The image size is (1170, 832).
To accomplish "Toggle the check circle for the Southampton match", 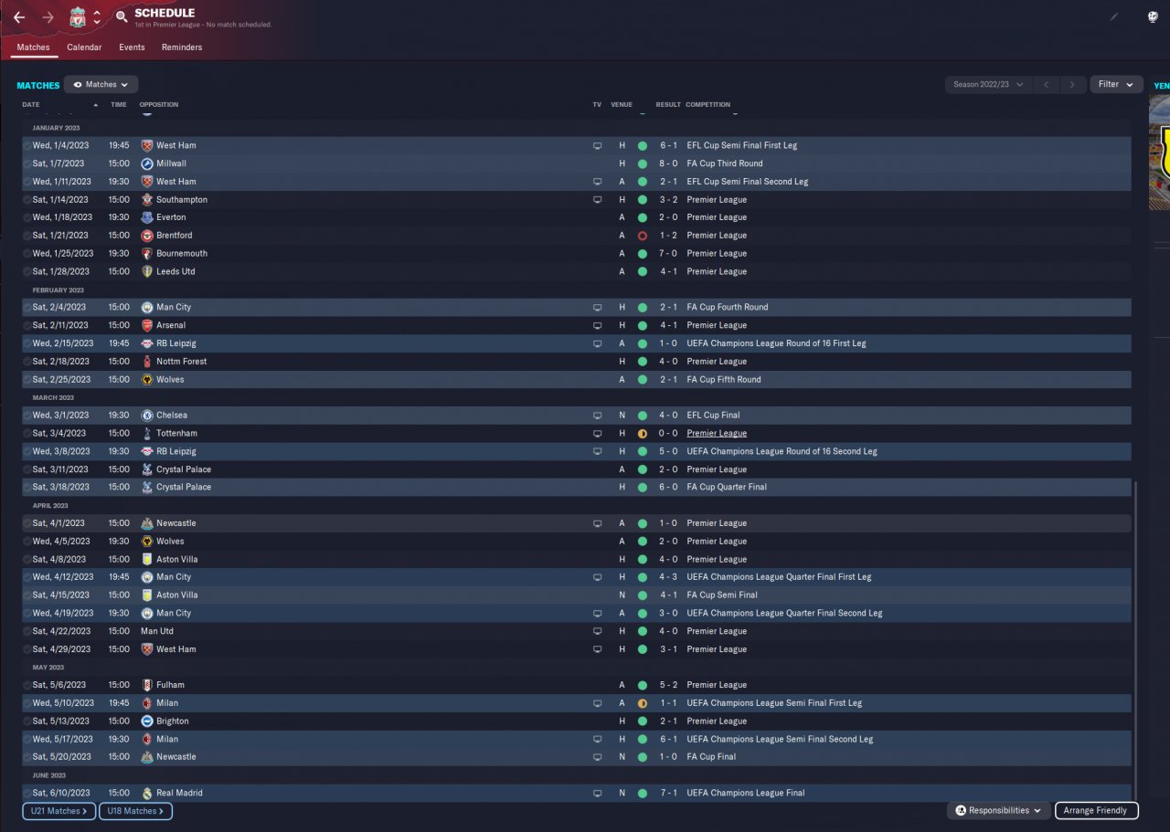I will [x=27, y=199].
